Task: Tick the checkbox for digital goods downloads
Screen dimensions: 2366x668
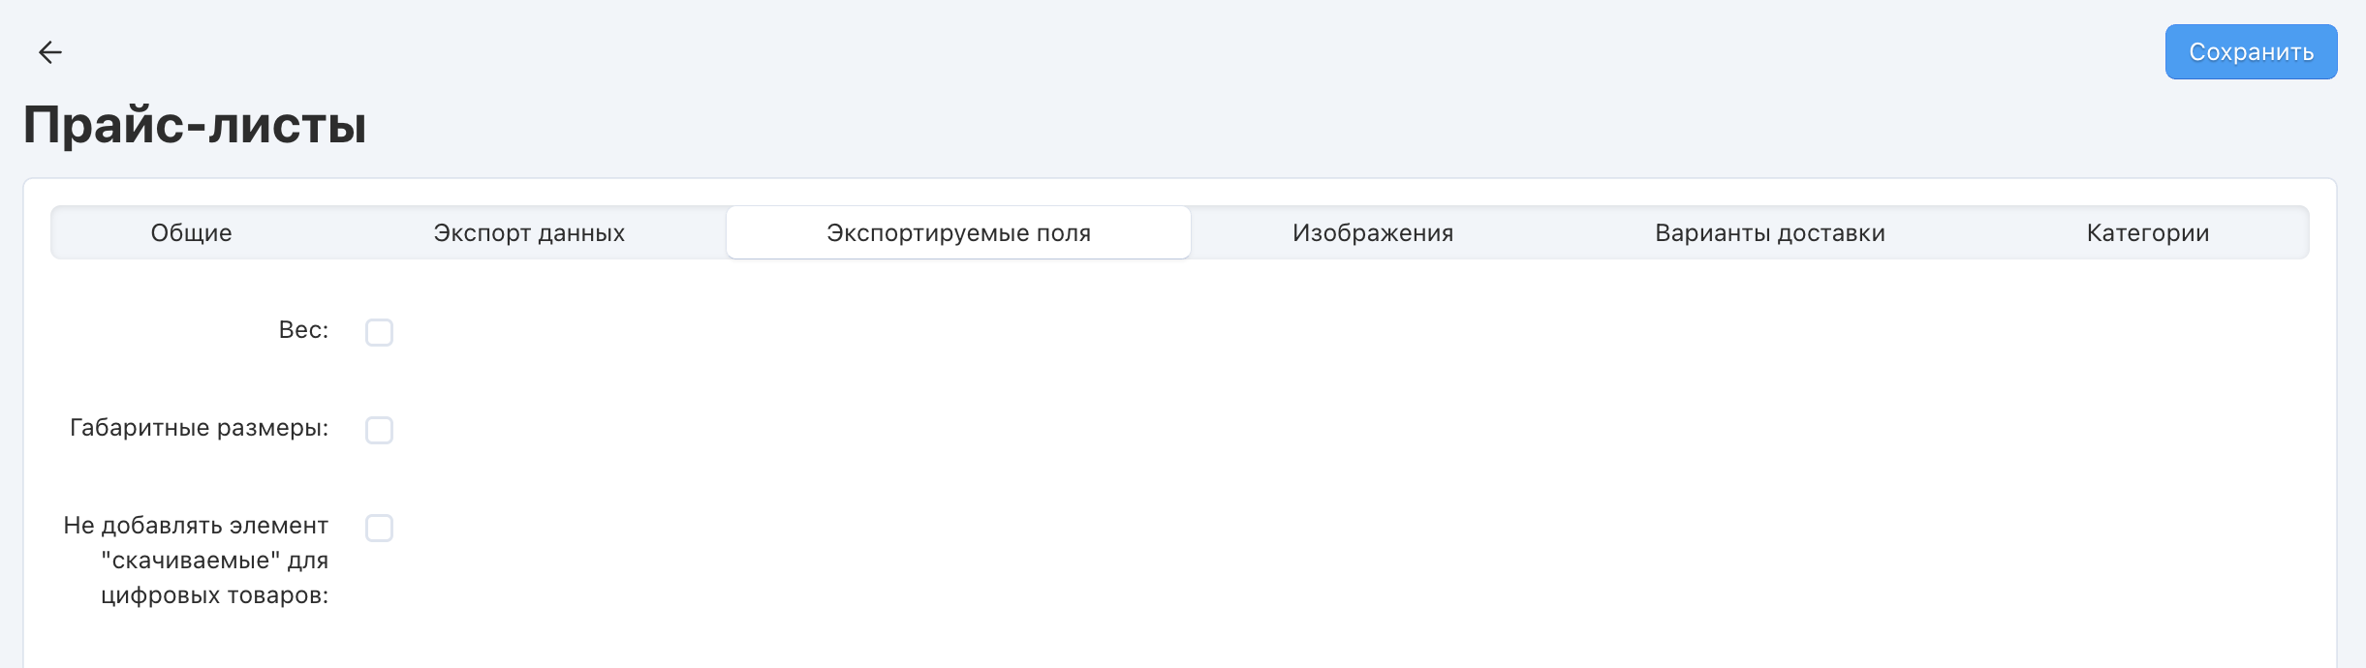Action: click(379, 528)
